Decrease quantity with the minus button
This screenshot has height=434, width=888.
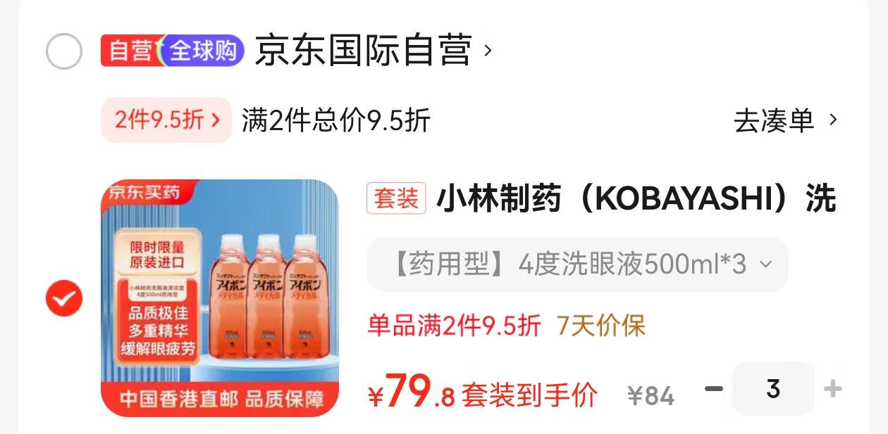pyautogui.click(x=714, y=388)
